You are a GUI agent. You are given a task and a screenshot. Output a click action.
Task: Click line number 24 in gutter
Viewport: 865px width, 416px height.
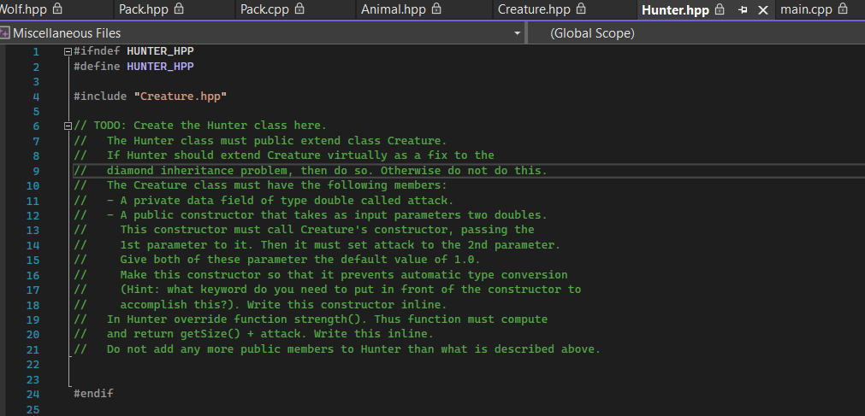(33, 394)
